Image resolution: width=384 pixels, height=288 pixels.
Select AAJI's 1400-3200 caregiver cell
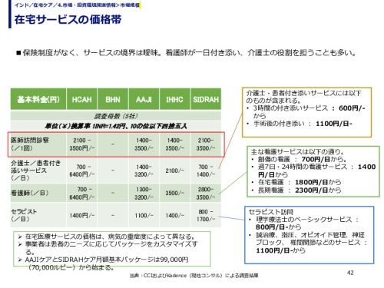(144, 170)
